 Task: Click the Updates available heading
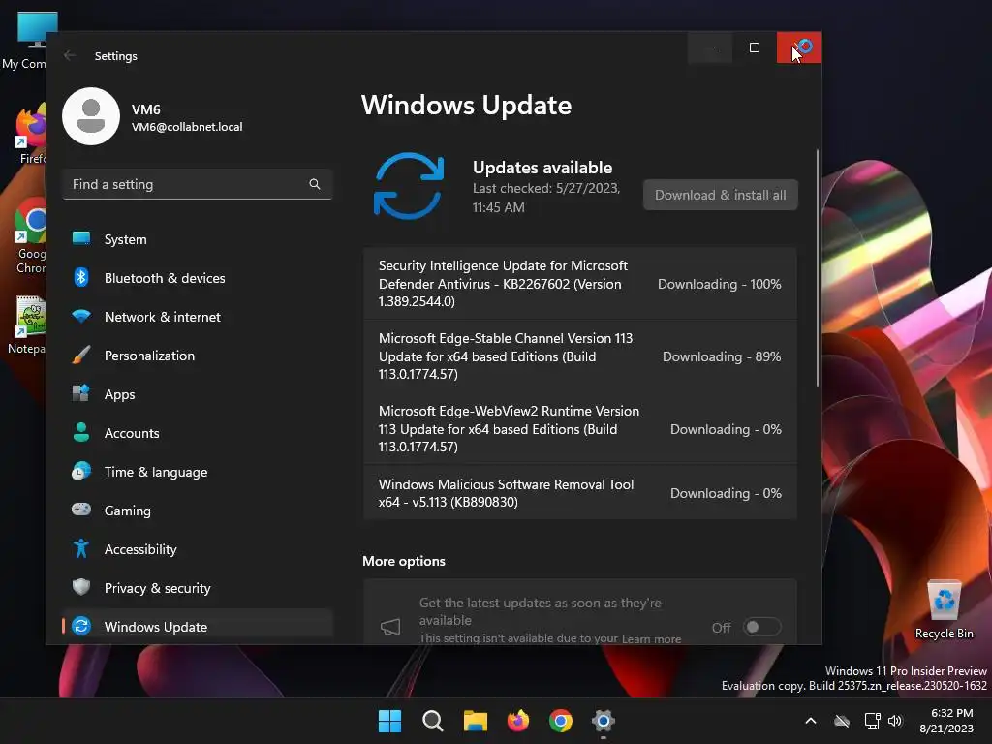click(x=542, y=168)
